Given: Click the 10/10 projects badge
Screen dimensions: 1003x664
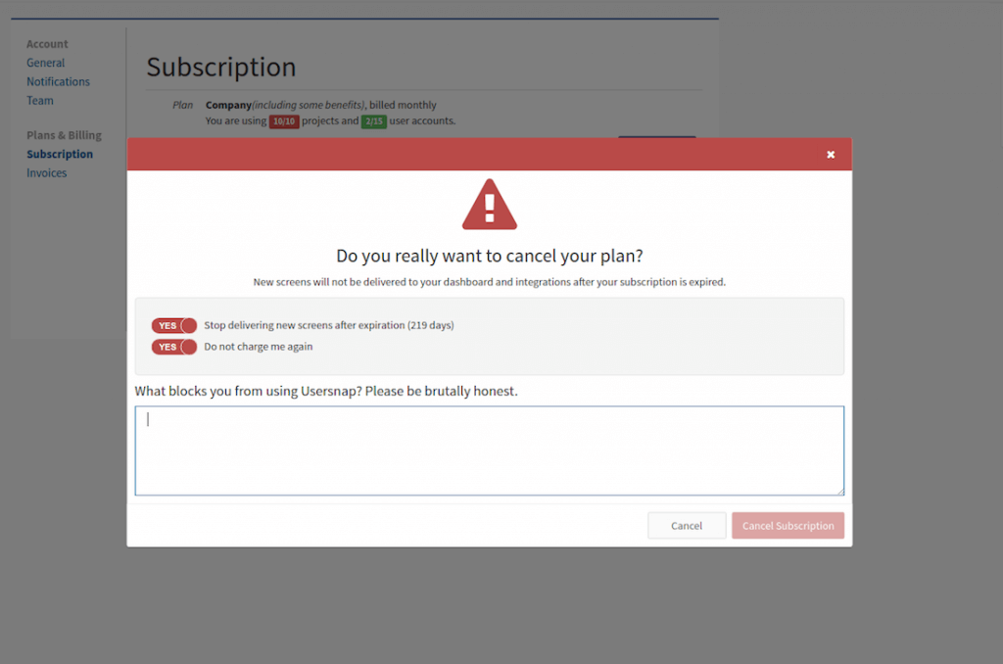Looking at the screenshot, I should (284, 121).
